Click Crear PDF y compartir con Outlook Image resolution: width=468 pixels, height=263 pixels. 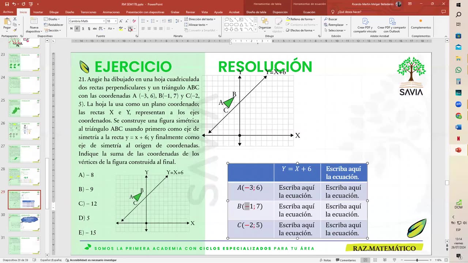pyautogui.click(x=392, y=25)
